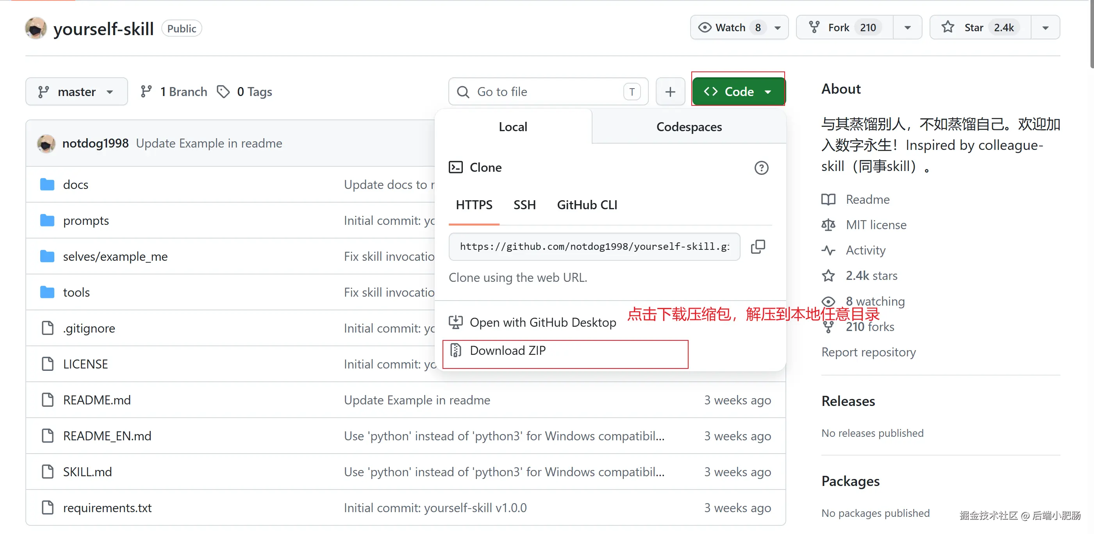
Task: Open the docs folder
Action: point(76,185)
